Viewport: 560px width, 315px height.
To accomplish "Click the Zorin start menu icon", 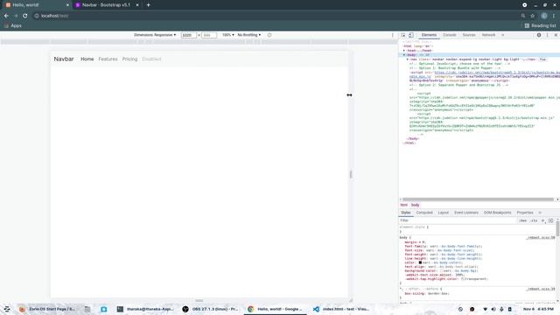I will (7, 309).
